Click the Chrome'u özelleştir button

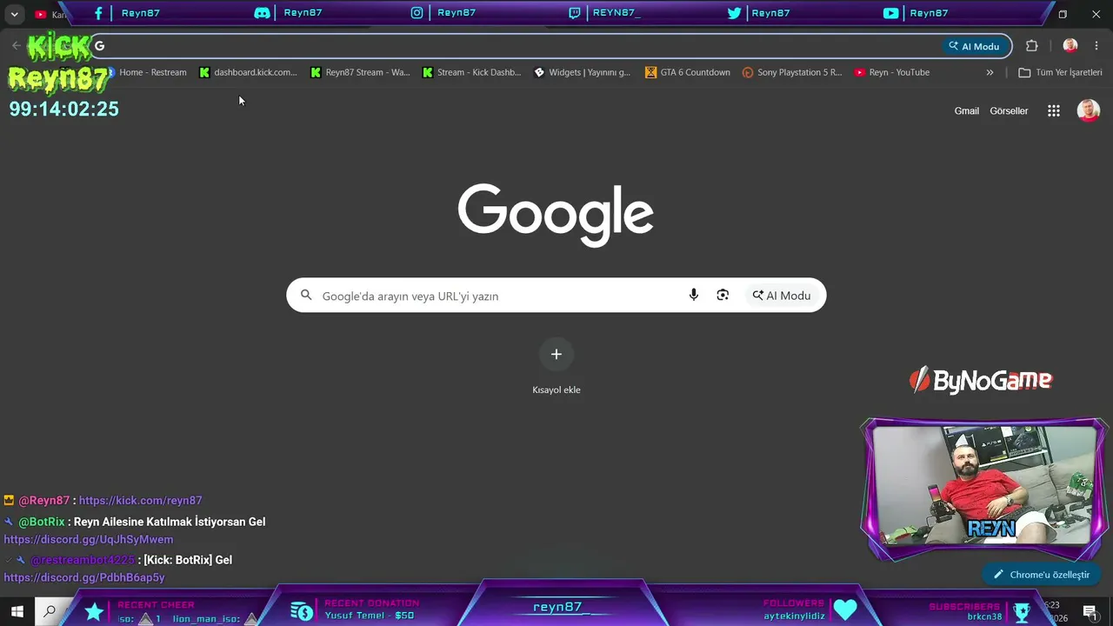1042,575
